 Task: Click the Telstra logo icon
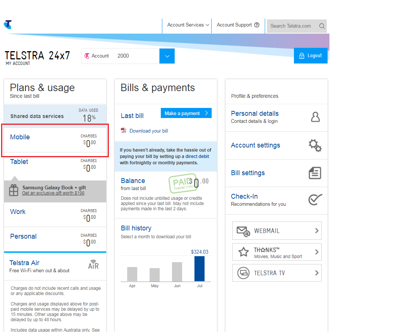tap(8, 25)
